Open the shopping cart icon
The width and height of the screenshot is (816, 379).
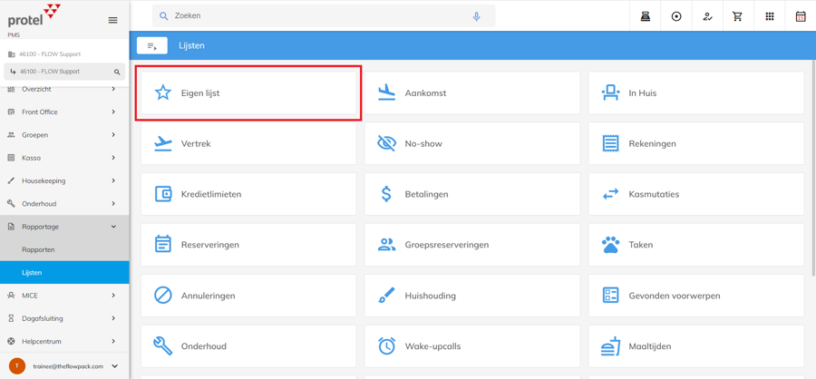738,16
